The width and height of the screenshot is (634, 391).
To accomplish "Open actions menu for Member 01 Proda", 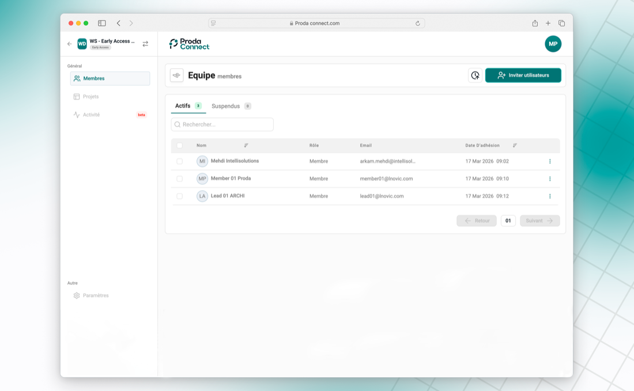I will (550, 179).
